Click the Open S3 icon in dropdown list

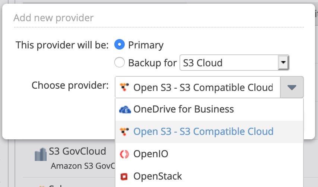pyautogui.click(x=124, y=131)
